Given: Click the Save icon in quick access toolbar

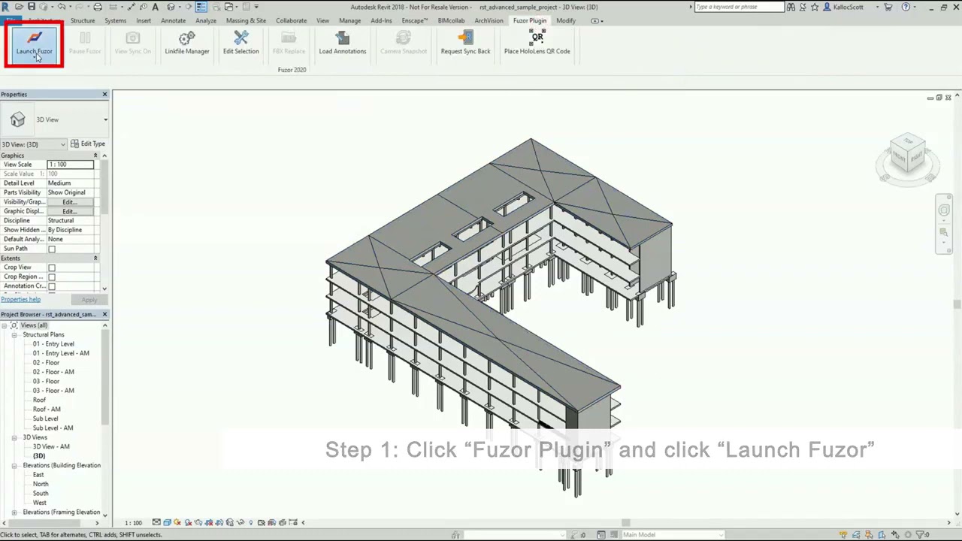Looking at the screenshot, I should pyautogui.click(x=32, y=7).
